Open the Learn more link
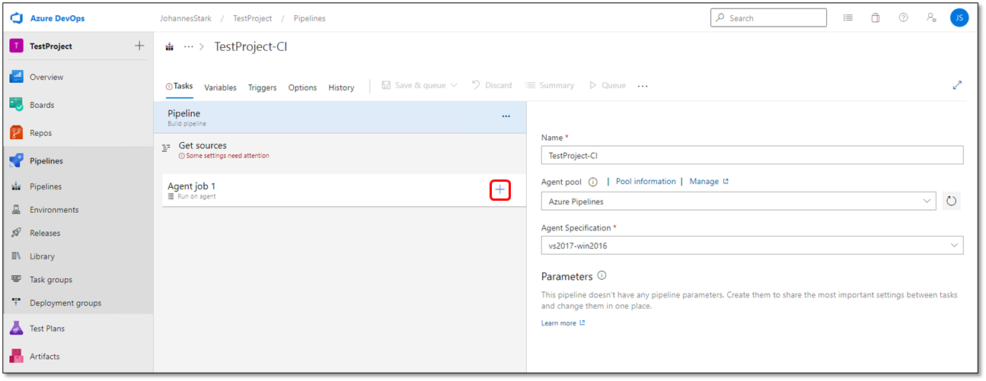 tap(563, 323)
